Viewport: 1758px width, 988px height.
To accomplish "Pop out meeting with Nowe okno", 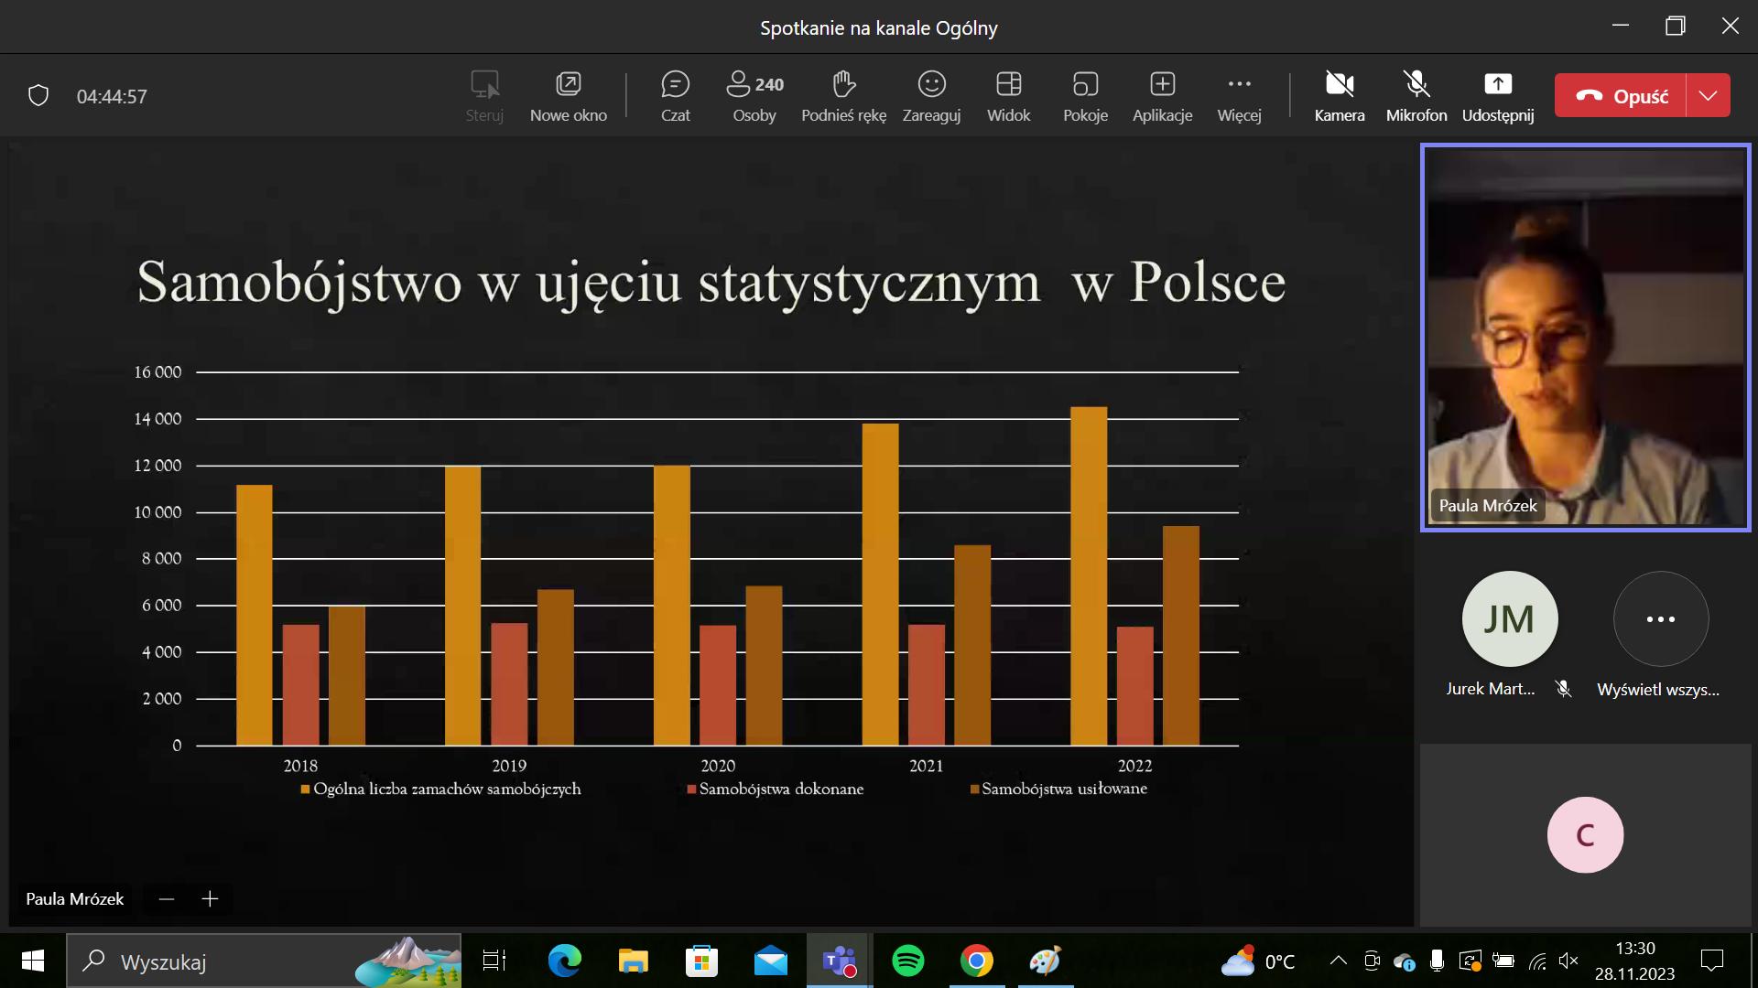I will pyautogui.click(x=568, y=95).
